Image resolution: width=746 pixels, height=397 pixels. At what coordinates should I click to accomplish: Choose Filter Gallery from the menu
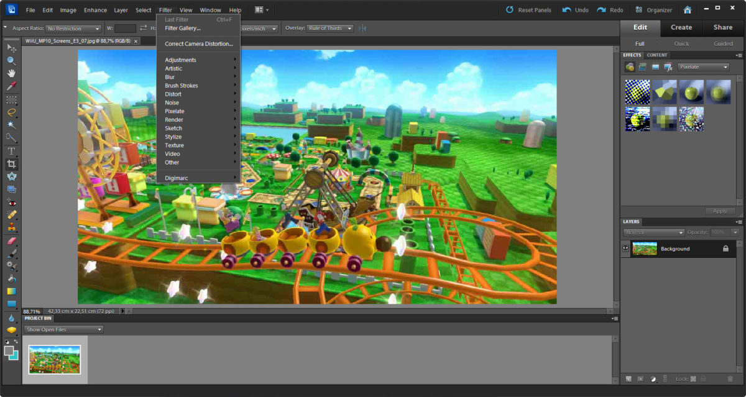(x=183, y=28)
